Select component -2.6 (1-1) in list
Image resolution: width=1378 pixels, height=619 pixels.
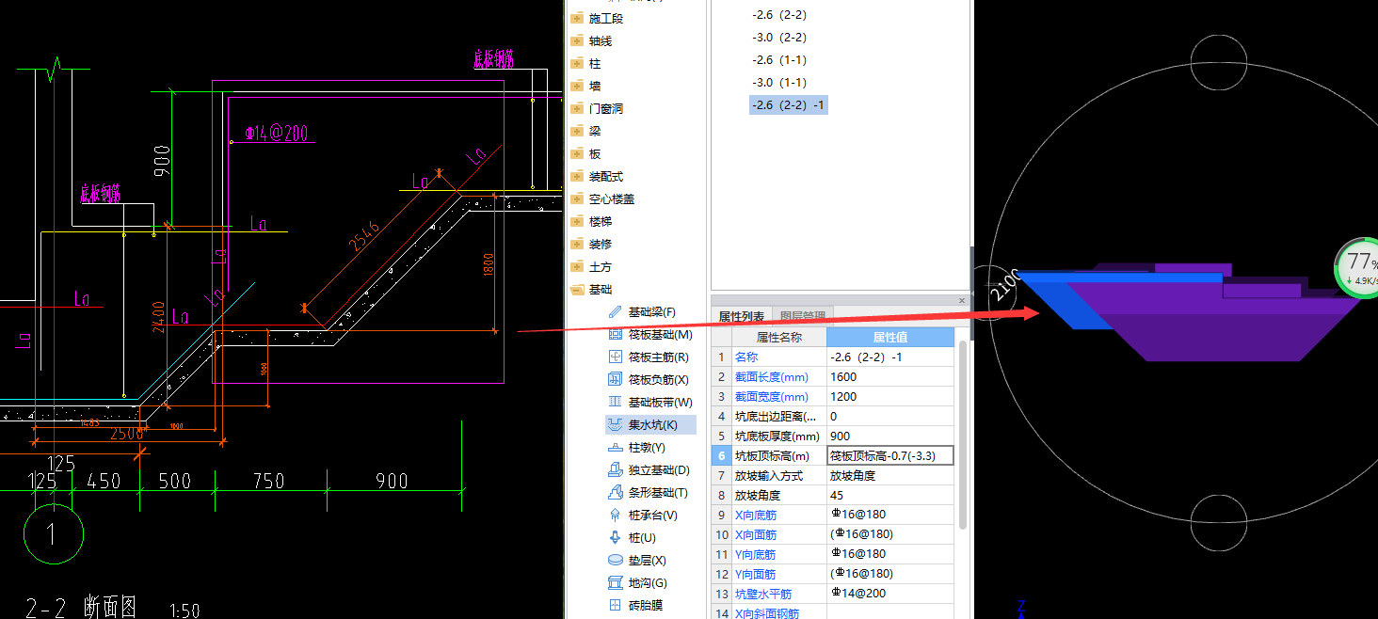778,60
